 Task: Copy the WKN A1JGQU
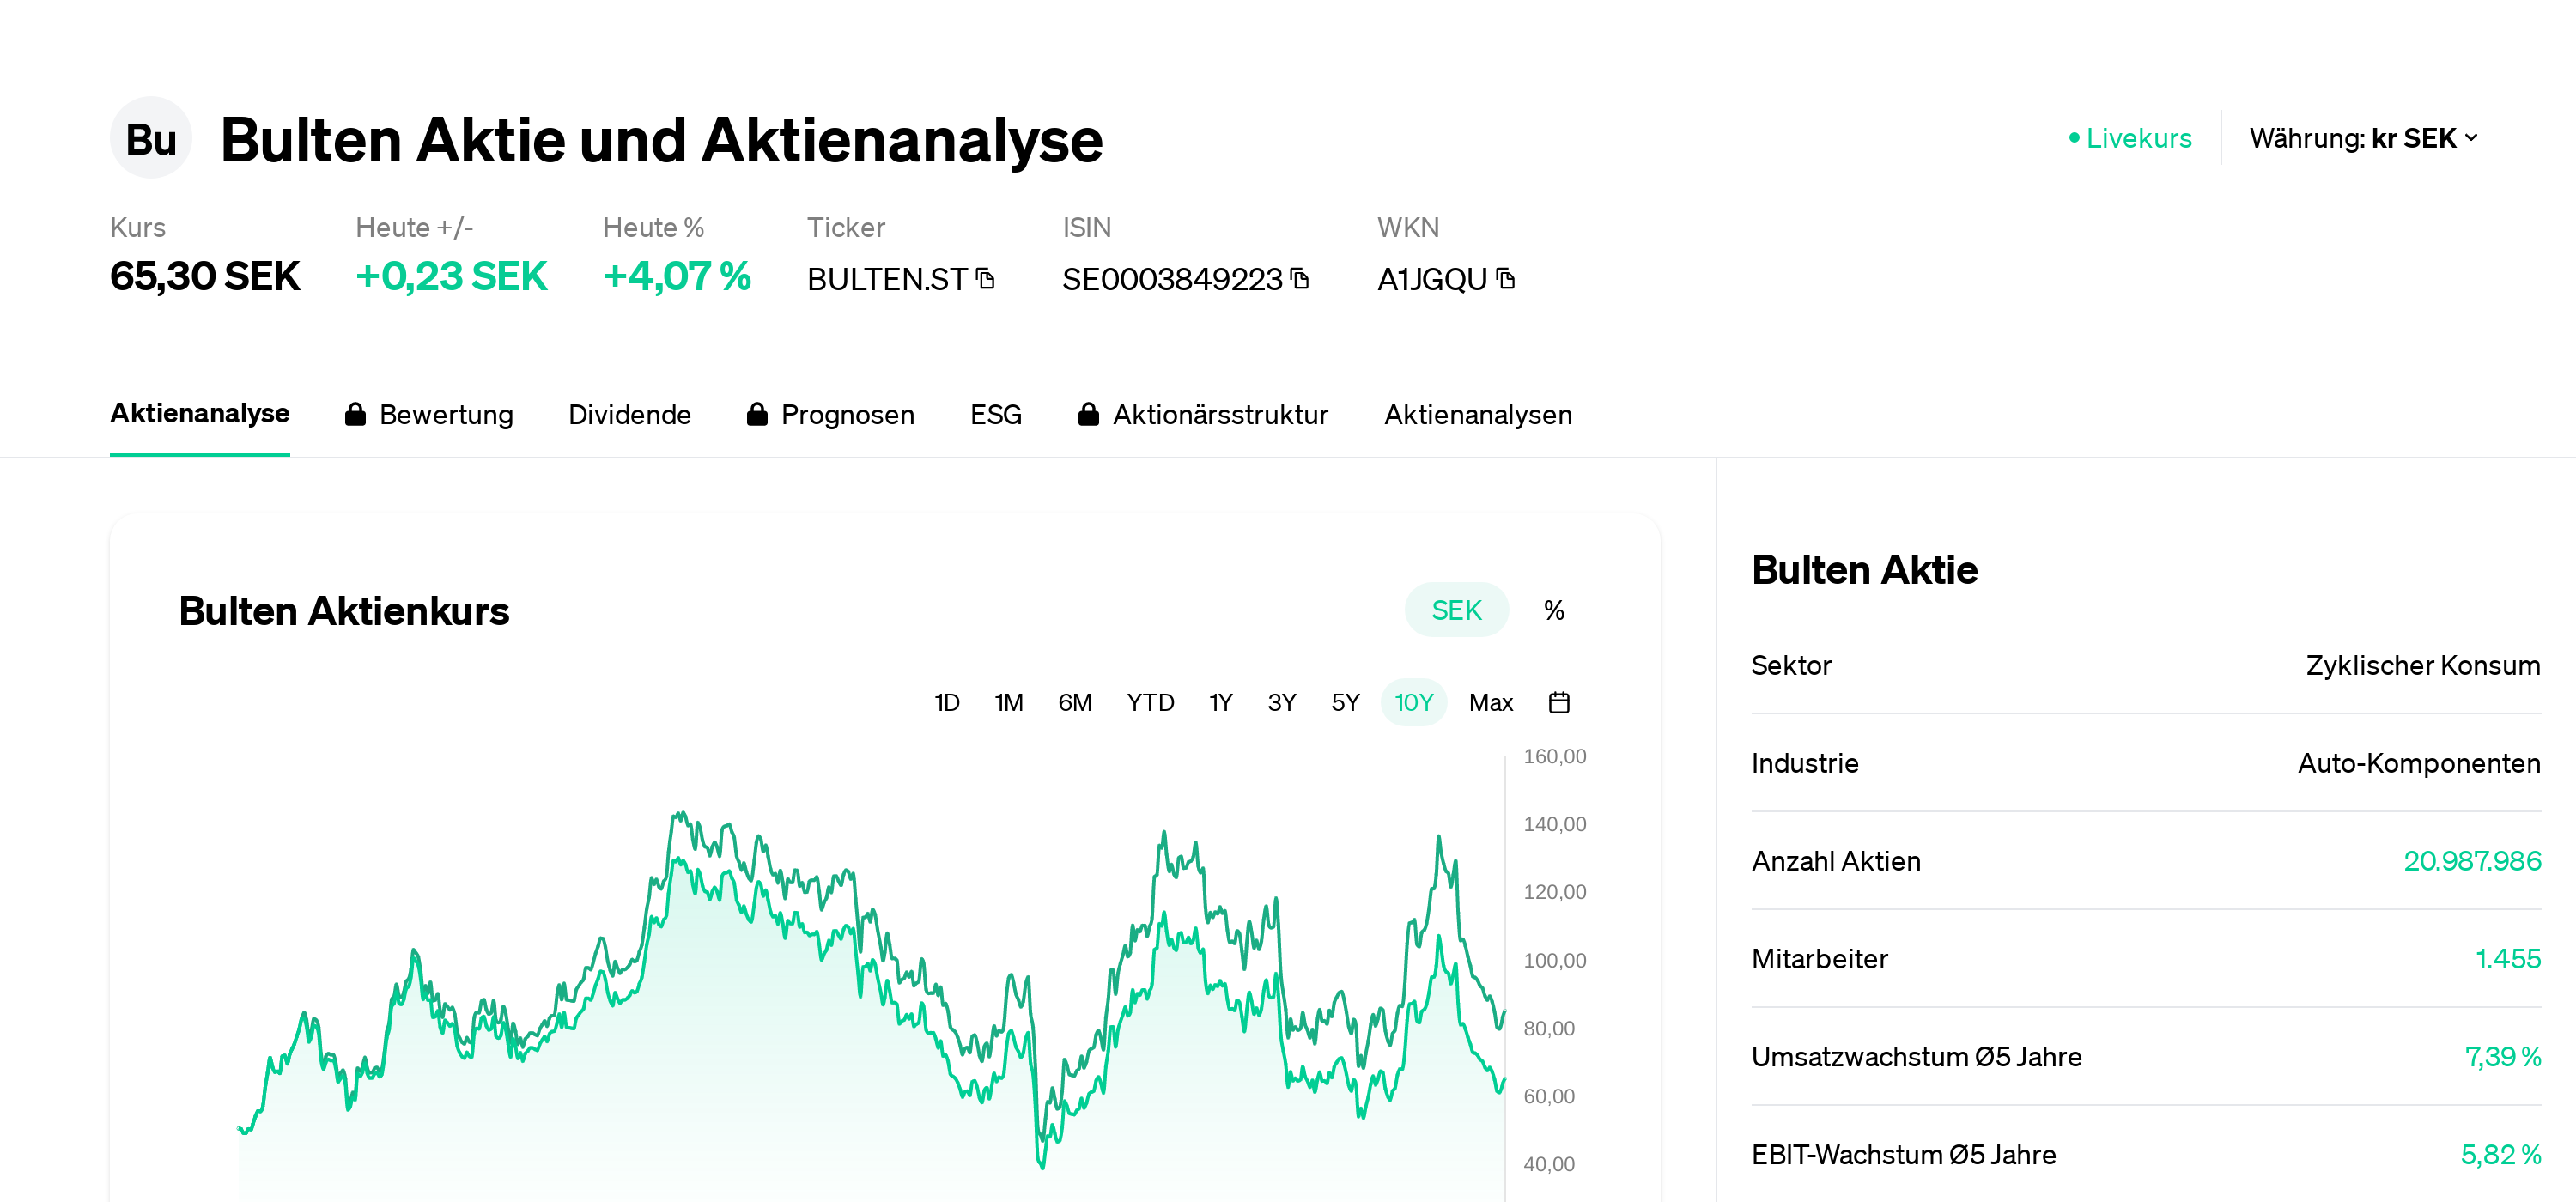[1506, 279]
